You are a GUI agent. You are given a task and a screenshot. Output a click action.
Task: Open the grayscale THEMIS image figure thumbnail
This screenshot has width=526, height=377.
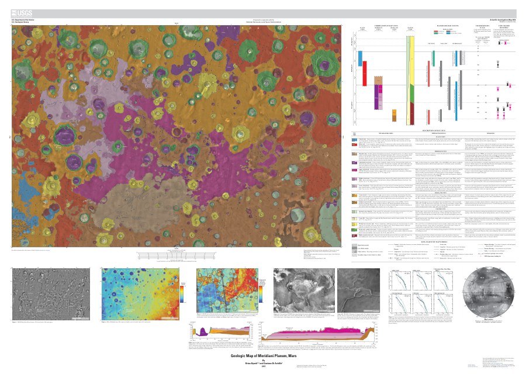[x=51, y=294]
